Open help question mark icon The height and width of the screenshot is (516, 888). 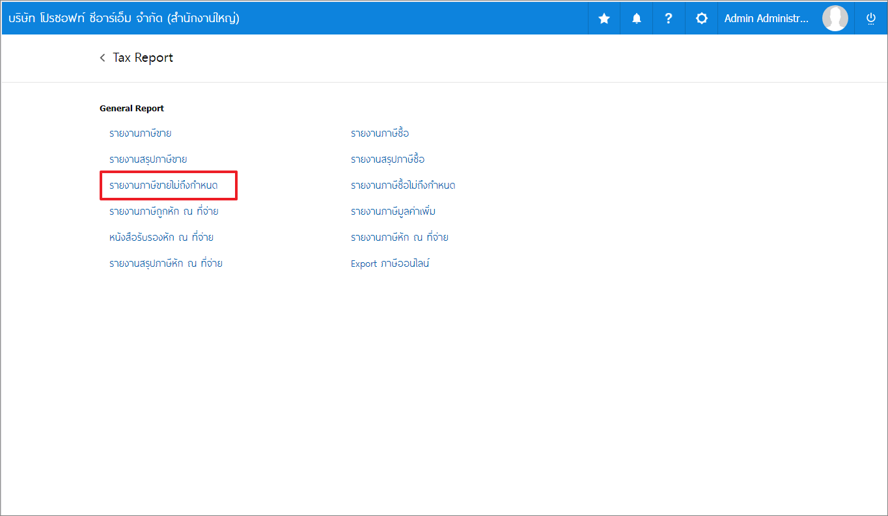pos(669,18)
